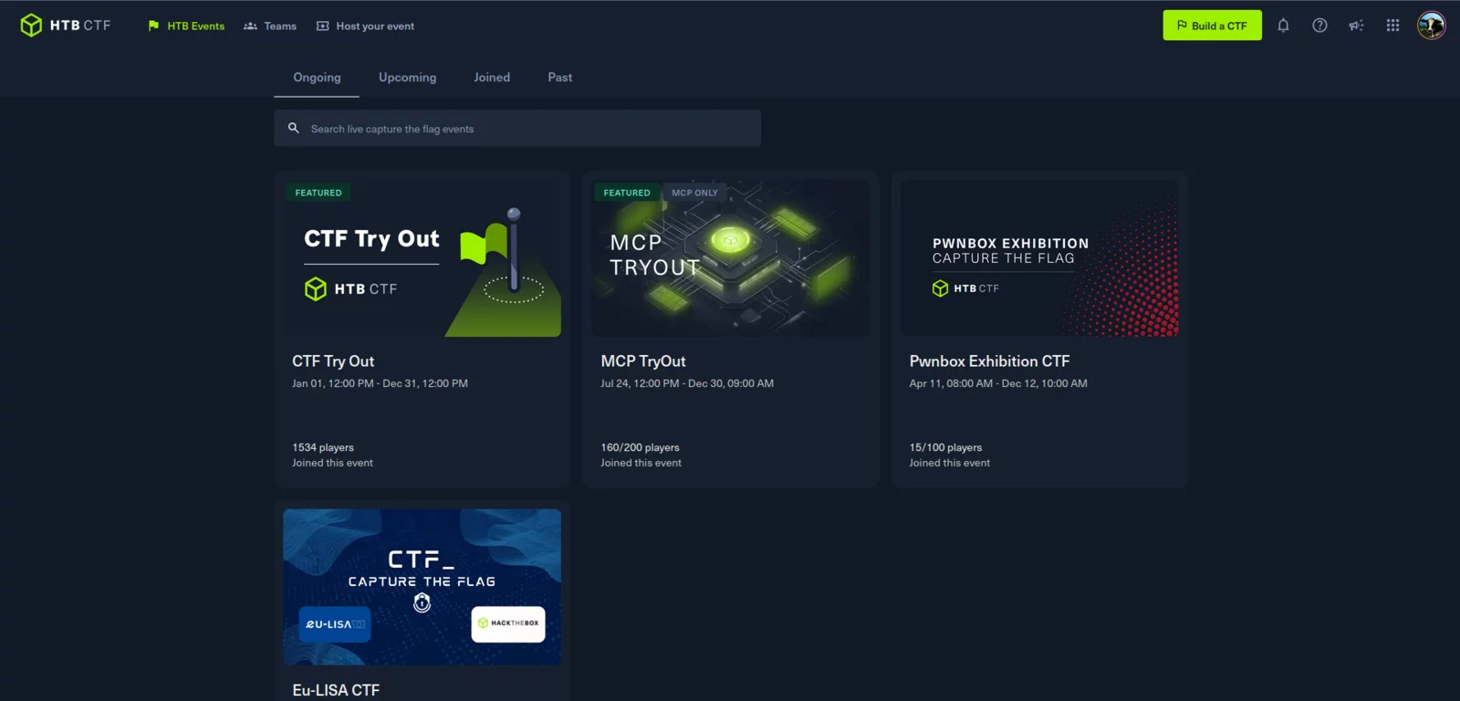Click the Pwnbox Exhibition CTF thumbnail

point(1039,258)
